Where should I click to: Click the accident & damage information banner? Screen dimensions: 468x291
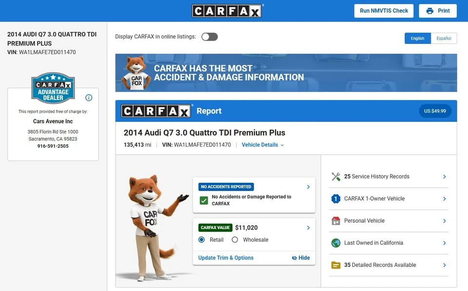(x=286, y=73)
